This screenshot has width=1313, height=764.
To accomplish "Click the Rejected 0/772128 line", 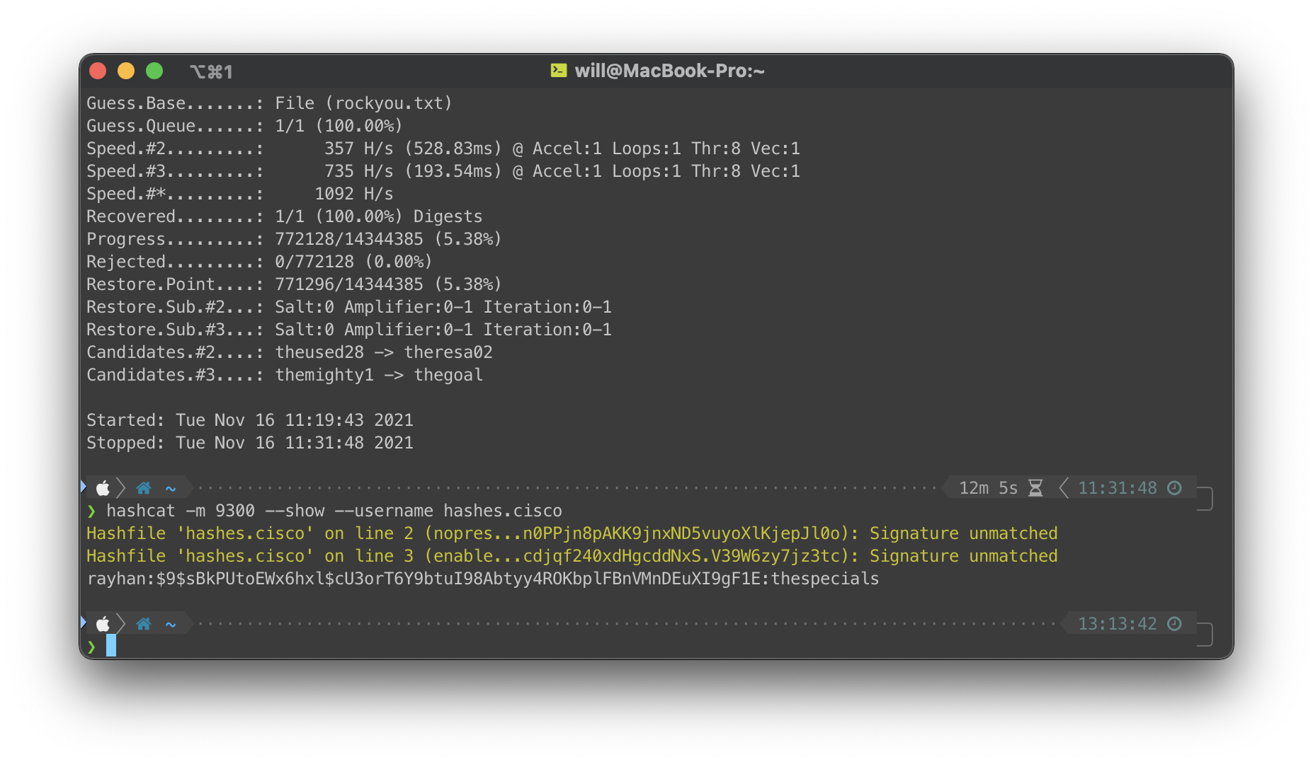I will (x=259, y=262).
